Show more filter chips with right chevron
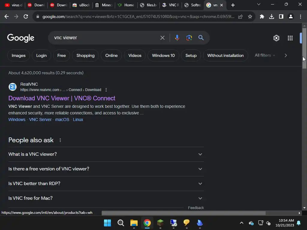 pos(286,55)
